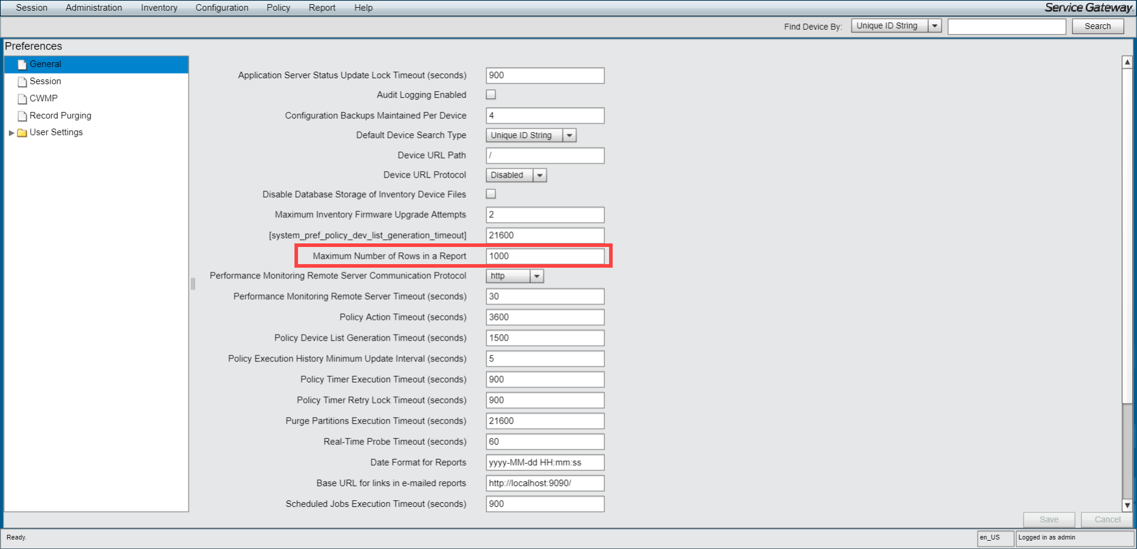Enable the Audit Logging Enabled checkbox
The image size is (1137, 549).
click(491, 95)
